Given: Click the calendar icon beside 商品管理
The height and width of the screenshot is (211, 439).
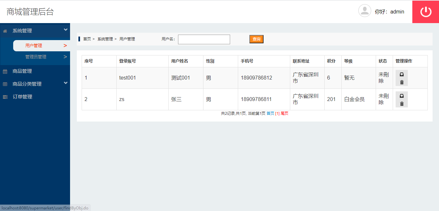Looking at the screenshot, I should 5,72.
